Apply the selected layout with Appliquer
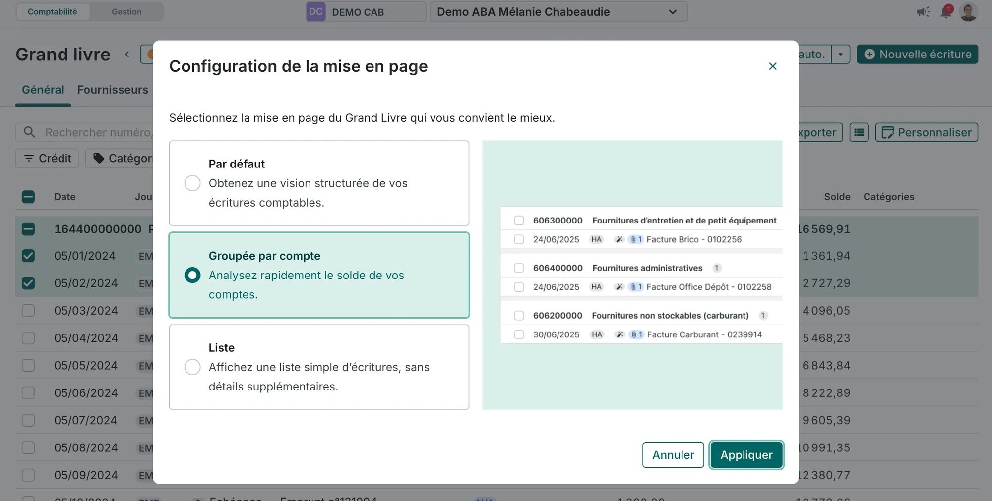 point(746,455)
